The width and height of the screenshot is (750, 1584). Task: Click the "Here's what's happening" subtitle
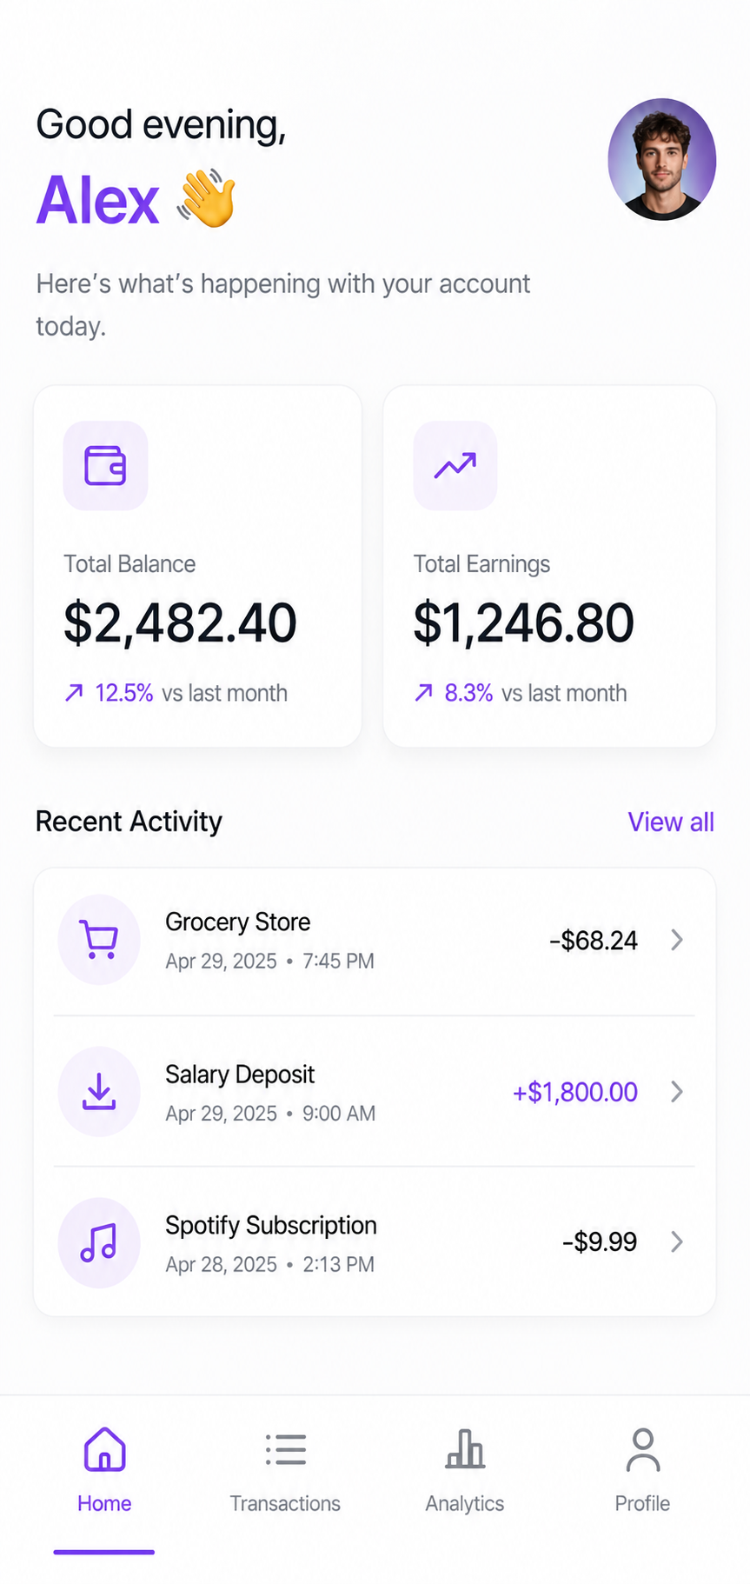(x=282, y=304)
